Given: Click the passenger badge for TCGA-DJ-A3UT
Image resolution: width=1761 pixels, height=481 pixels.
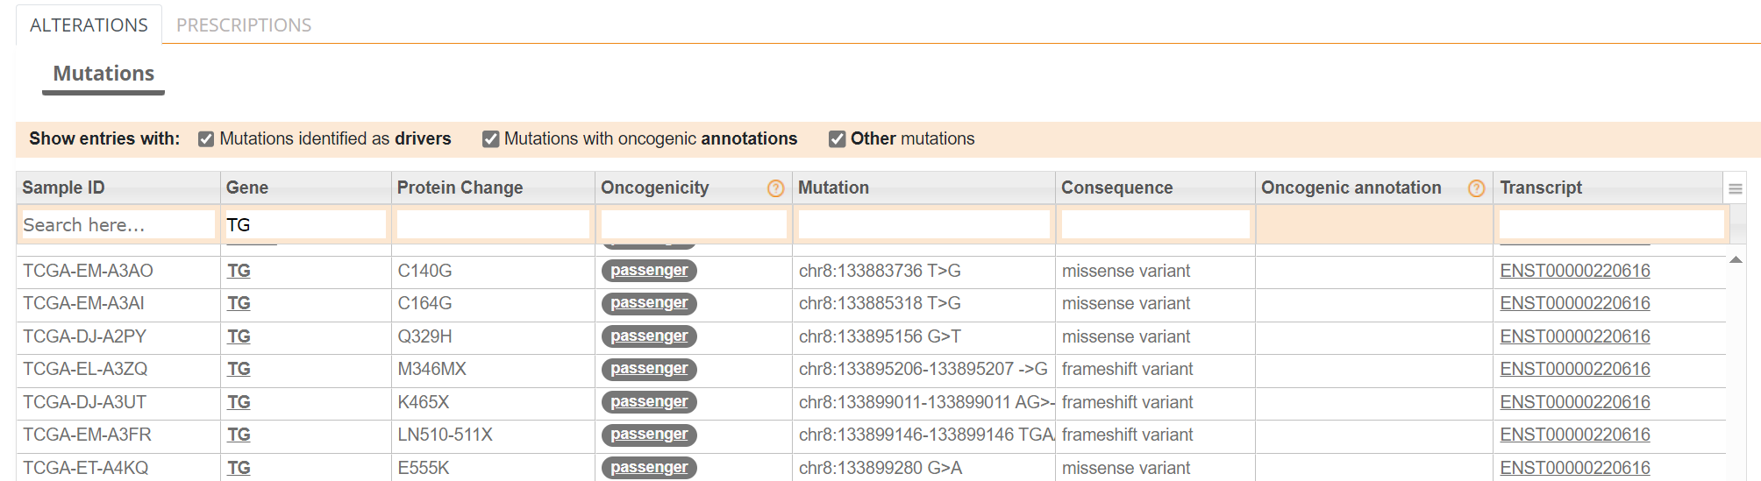Looking at the screenshot, I should click(x=649, y=402).
